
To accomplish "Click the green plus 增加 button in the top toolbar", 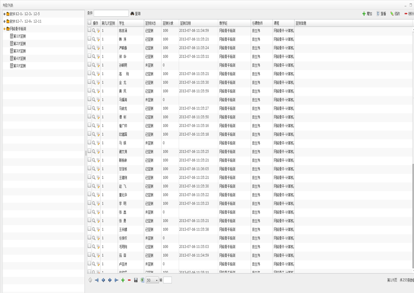I will pos(367,14).
